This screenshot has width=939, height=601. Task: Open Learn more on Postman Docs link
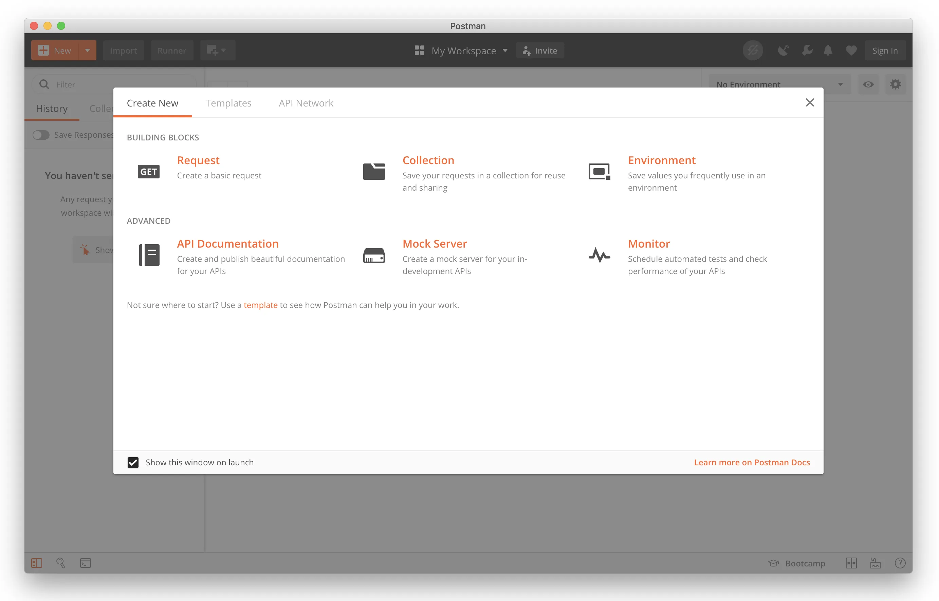click(752, 463)
